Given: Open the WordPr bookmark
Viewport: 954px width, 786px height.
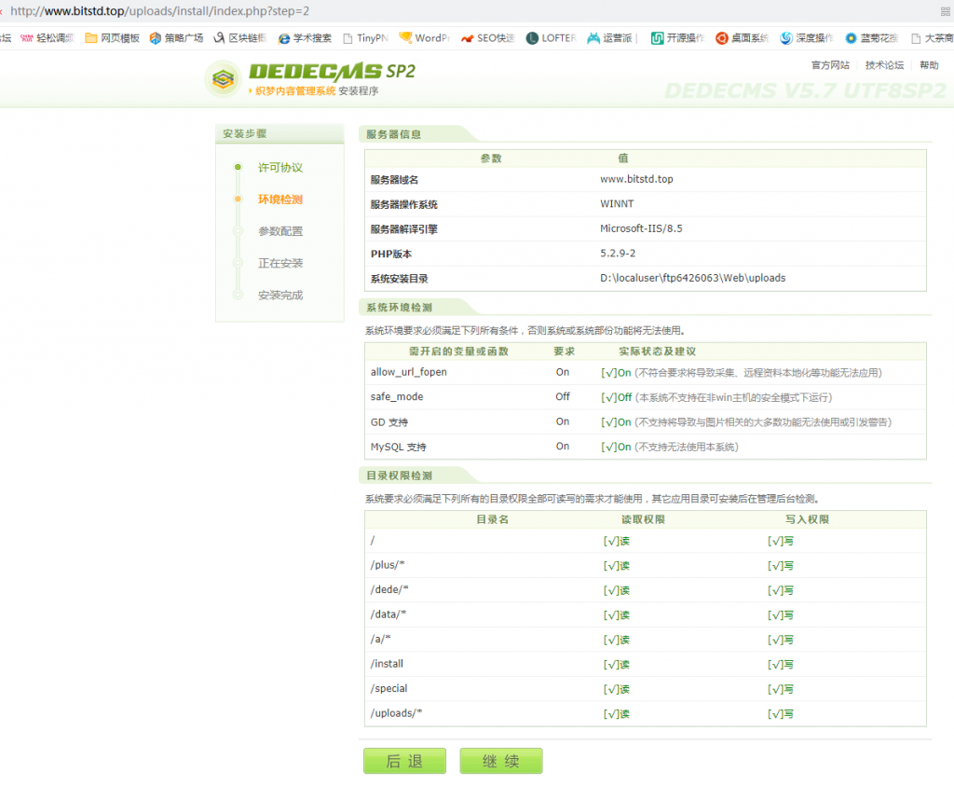Looking at the screenshot, I should [424, 37].
